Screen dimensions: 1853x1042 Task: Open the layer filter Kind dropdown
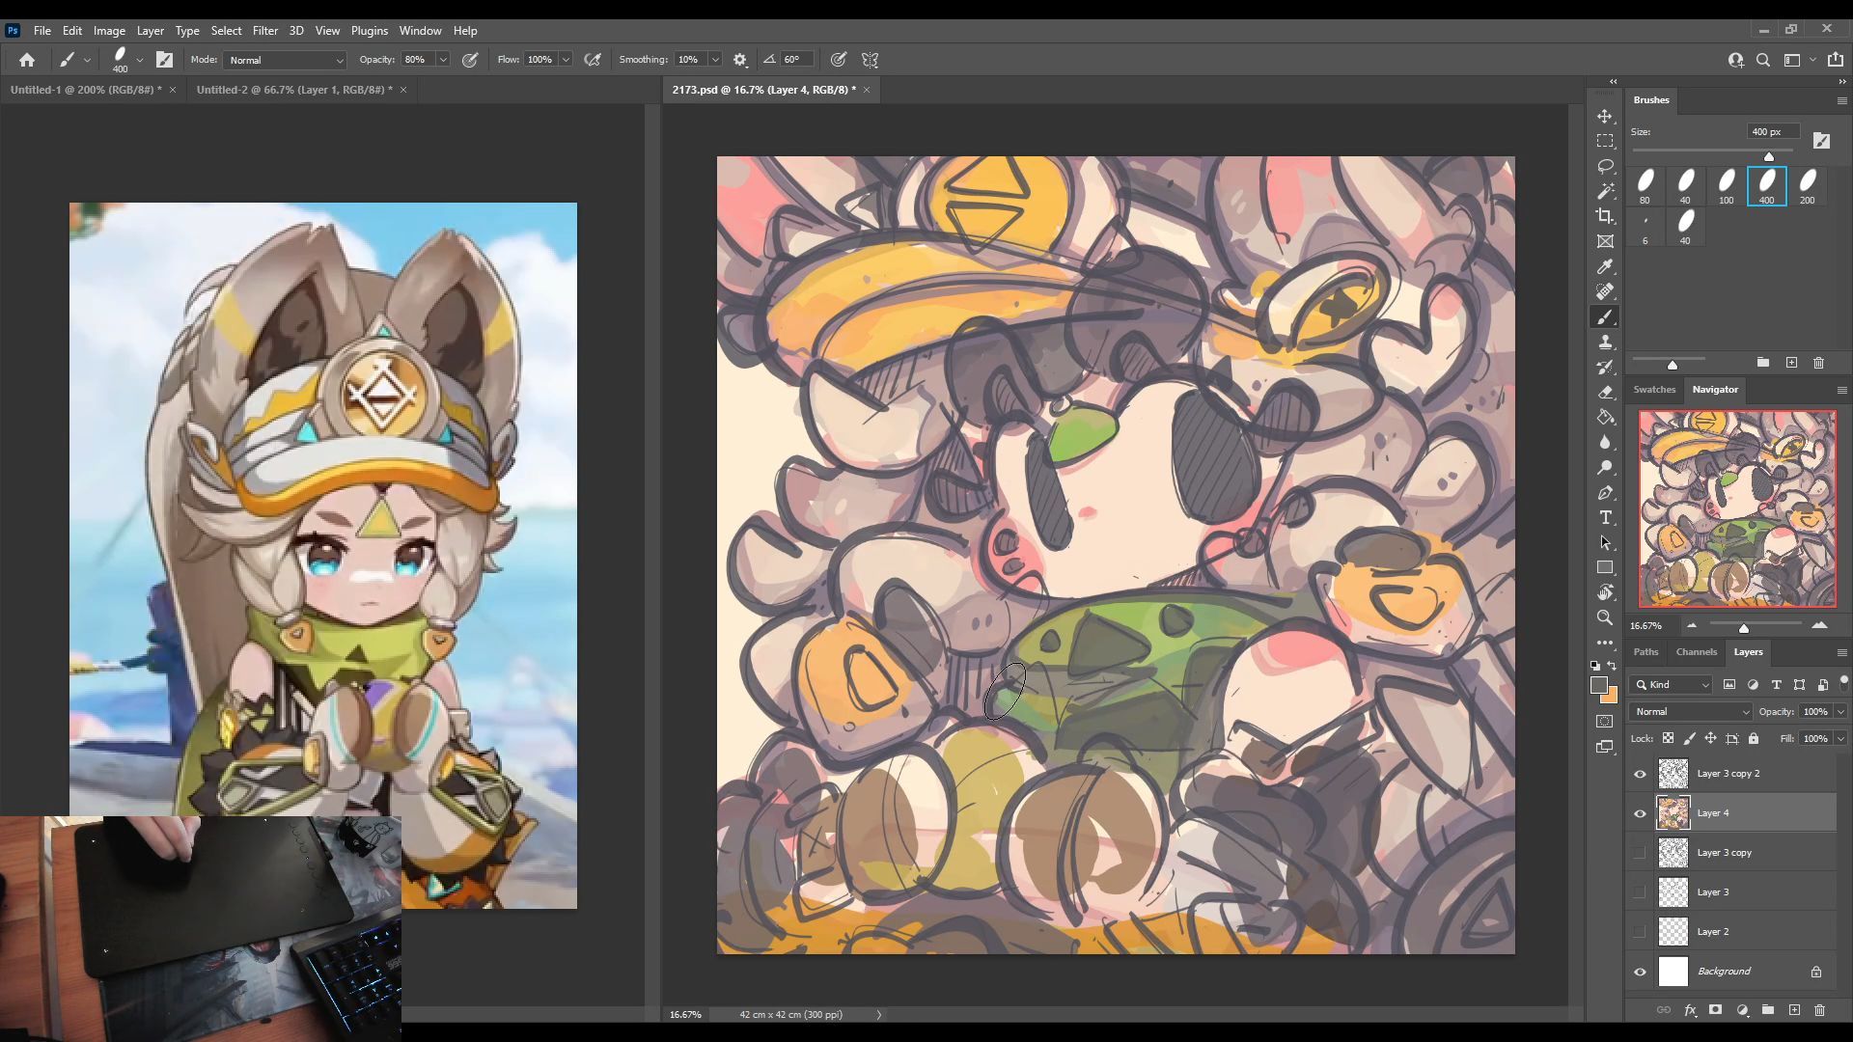click(x=1671, y=684)
